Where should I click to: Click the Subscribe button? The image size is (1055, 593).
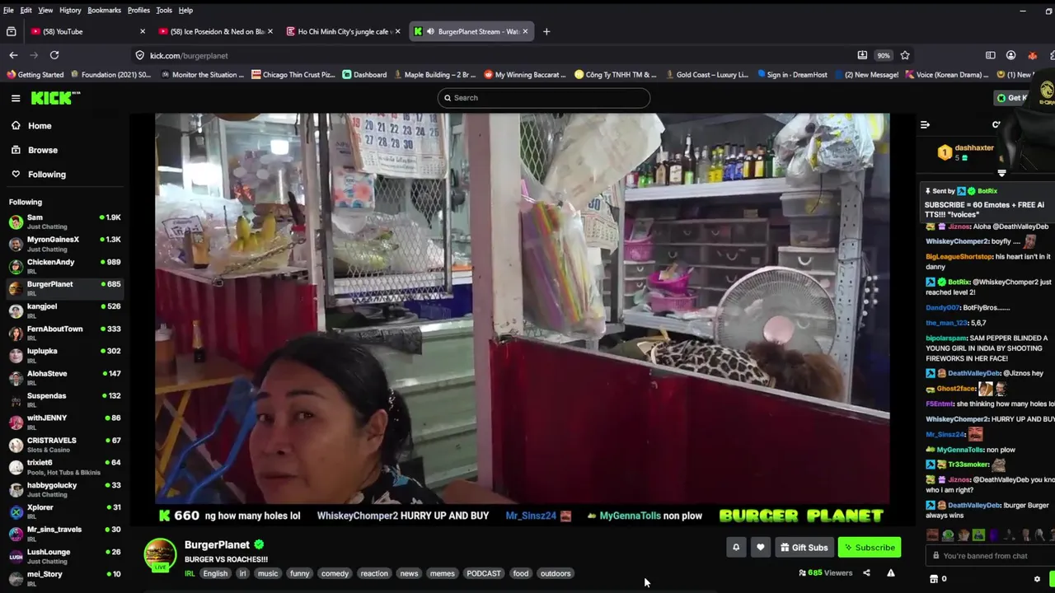click(870, 547)
